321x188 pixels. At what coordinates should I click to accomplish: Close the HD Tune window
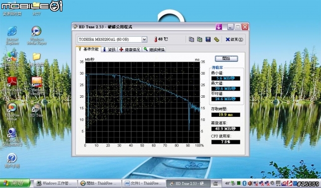click(x=245, y=27)
